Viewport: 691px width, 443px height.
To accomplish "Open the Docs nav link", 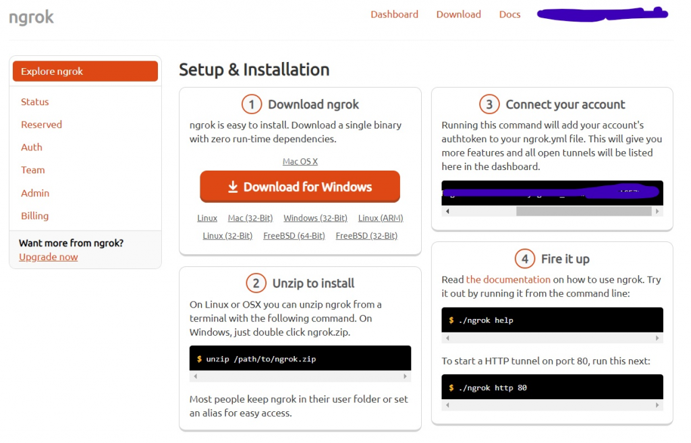I will coord(510,15).
